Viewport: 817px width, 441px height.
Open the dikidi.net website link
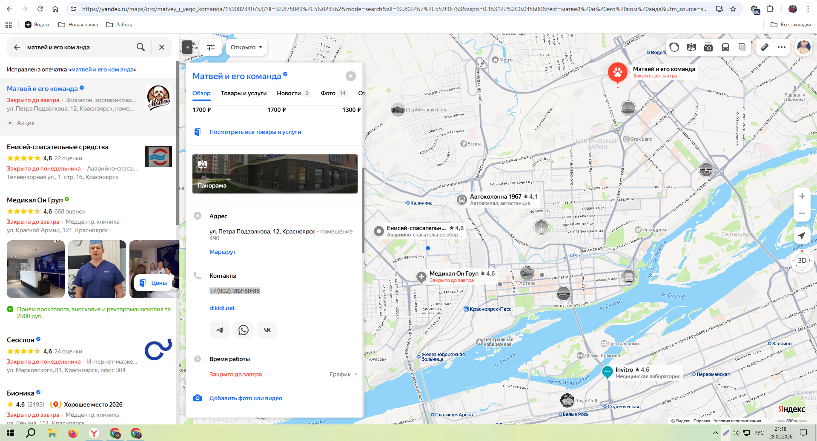pos(222,308)
